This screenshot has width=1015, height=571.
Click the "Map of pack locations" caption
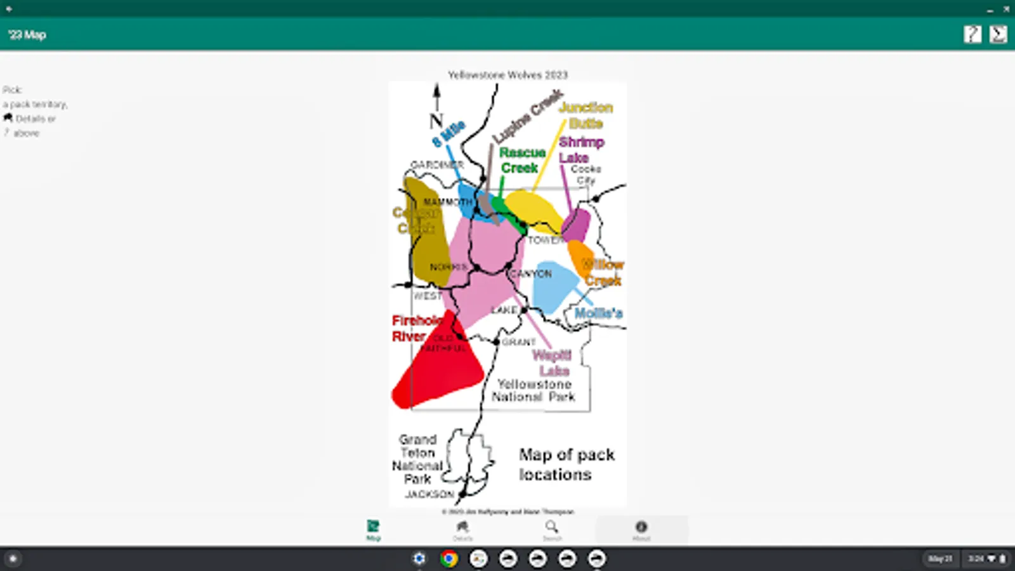(x=566, y=464)
